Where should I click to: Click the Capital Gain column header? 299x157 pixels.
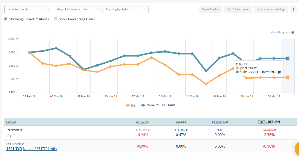point(142,122)
